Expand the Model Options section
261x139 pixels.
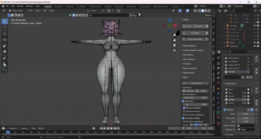tap(189, 46)
